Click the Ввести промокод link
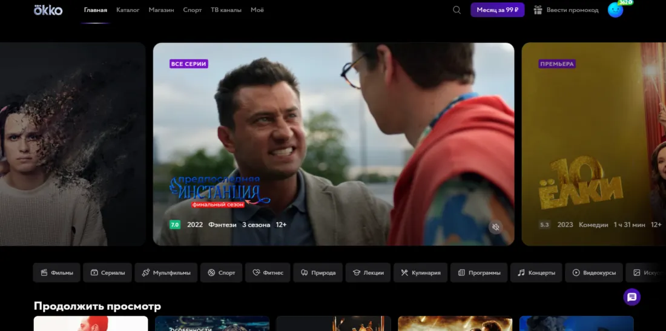Screen dimensions: 666x331 572,10
